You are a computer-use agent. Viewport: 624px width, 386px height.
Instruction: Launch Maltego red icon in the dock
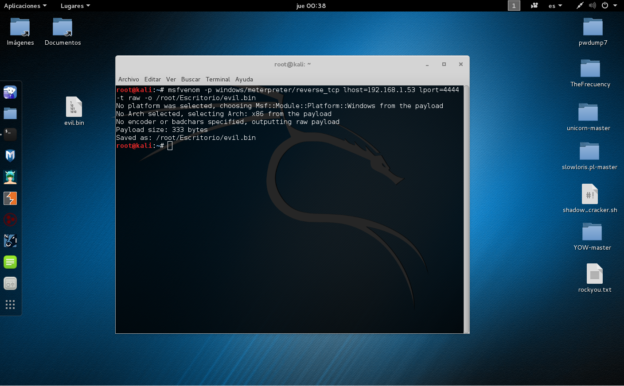(10, 219)
